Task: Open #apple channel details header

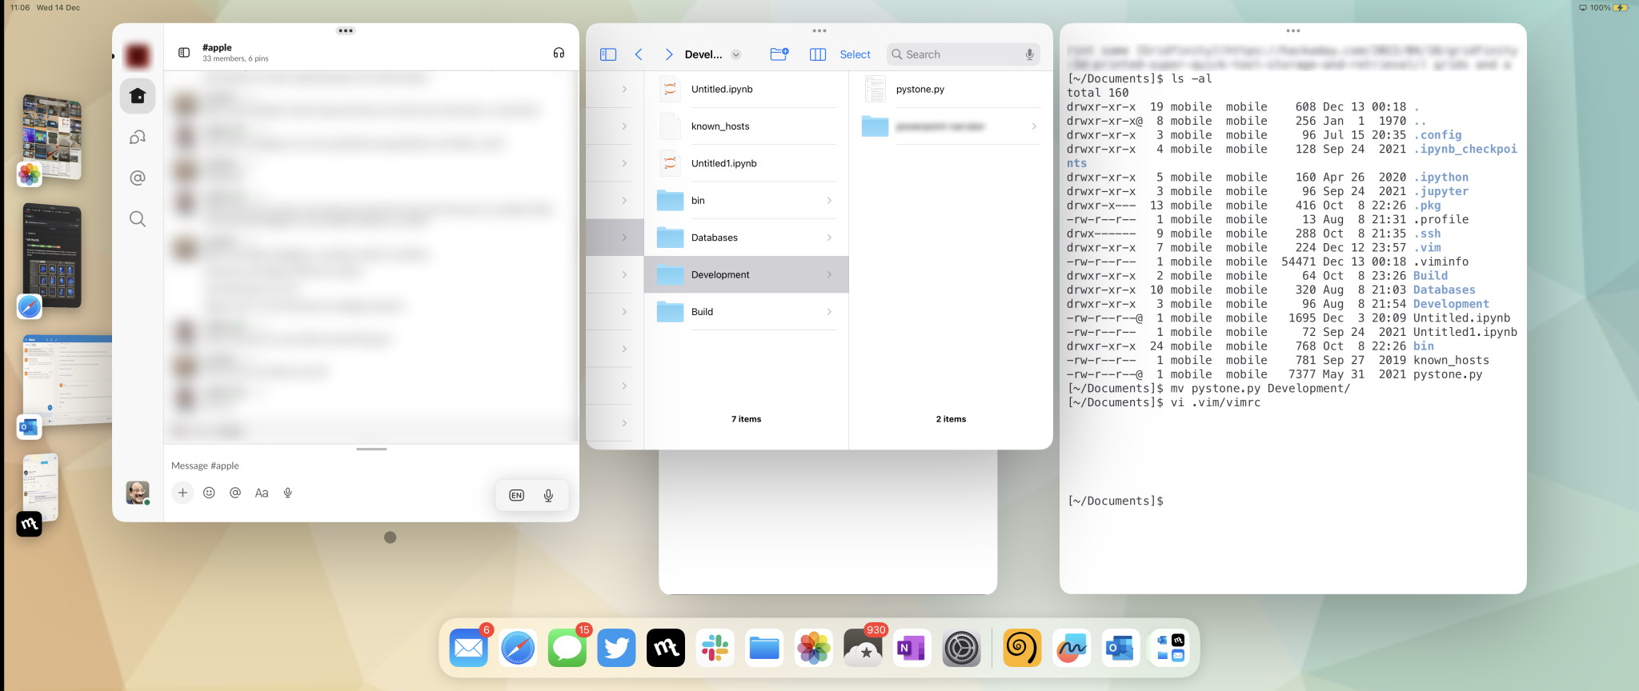Action: pos(235,53)
